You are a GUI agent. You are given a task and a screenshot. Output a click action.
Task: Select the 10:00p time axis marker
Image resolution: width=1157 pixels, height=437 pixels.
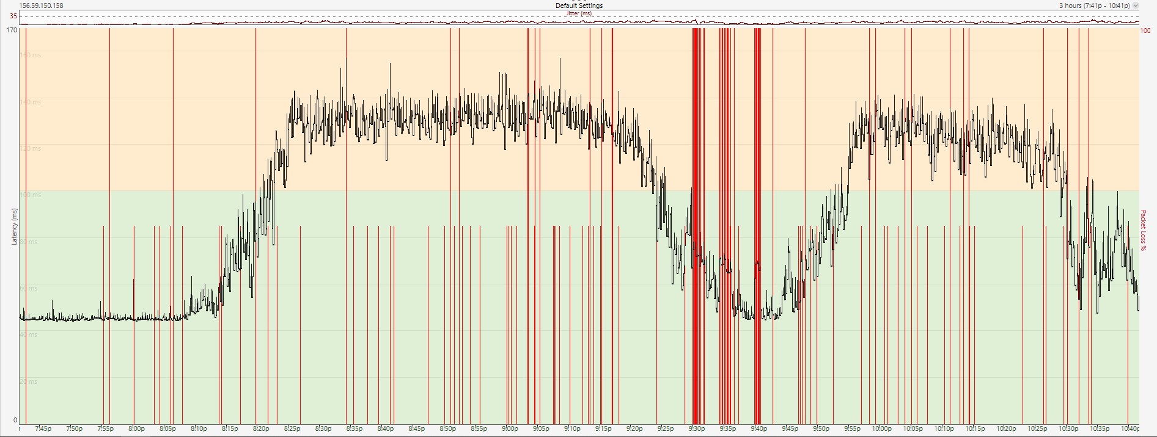tap(882, 428)
